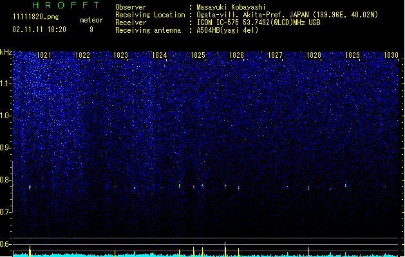
Task: Click the kHz axis unit label
Action: (x=6, y=52)
